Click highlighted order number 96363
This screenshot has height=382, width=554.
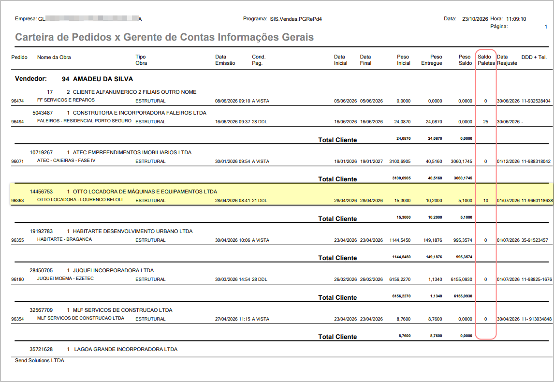coord(17,201)
